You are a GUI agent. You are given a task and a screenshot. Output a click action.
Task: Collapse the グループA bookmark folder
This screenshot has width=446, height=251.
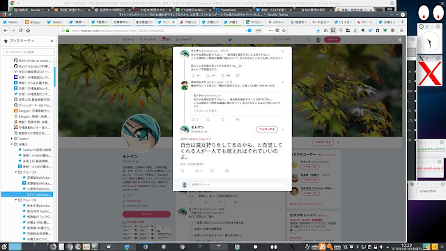click(x=16, y=172)
